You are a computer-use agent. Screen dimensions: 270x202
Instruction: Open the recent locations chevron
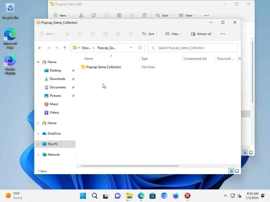[57, 48]
